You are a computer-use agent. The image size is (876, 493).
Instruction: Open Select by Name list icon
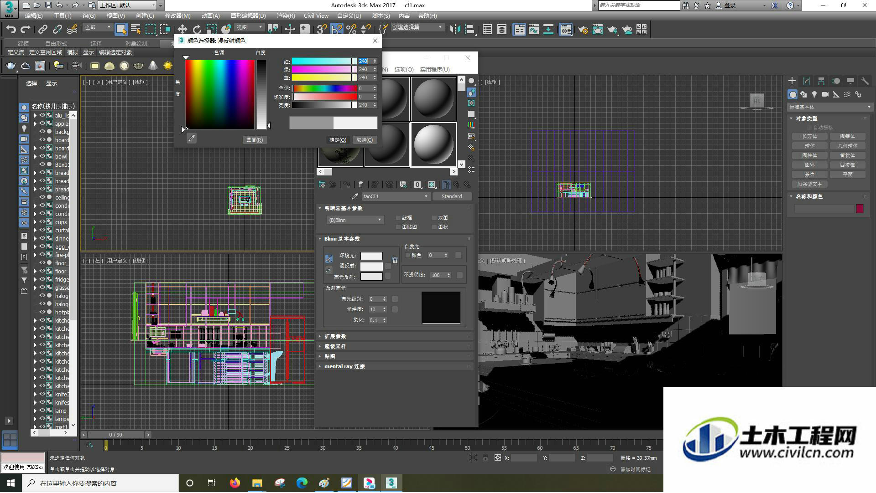[x=136, y=30]
